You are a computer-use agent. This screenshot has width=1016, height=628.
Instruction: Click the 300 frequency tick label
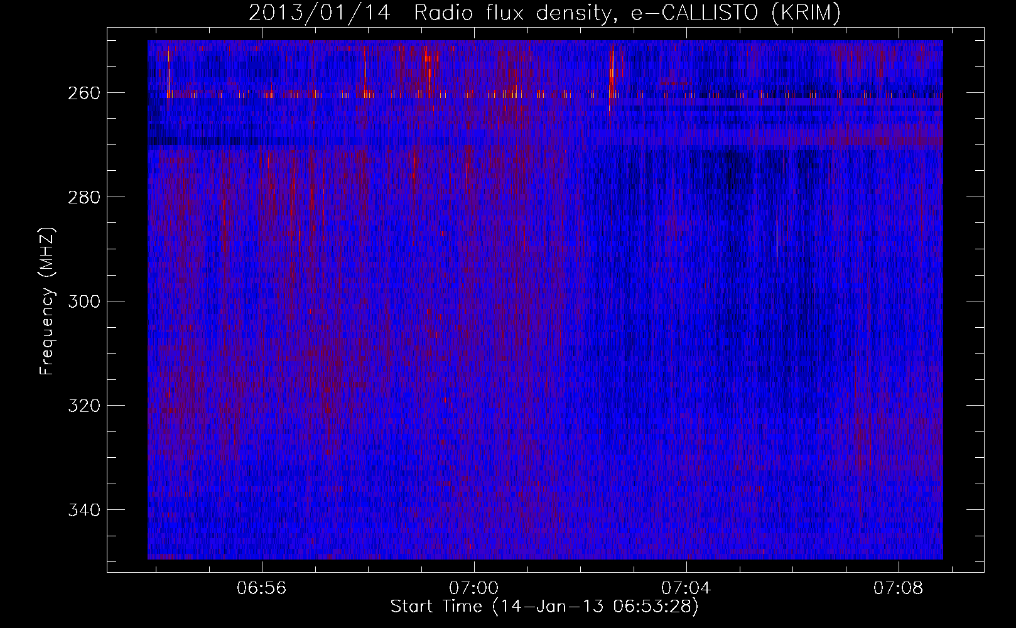click(83, 301)
